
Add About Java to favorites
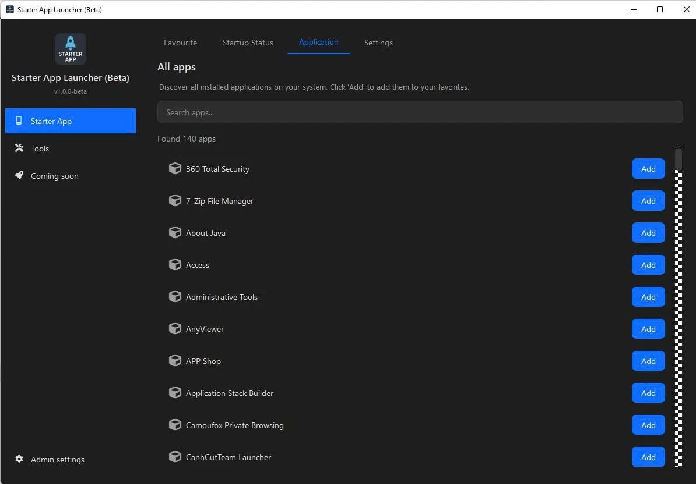coord(648,232)
